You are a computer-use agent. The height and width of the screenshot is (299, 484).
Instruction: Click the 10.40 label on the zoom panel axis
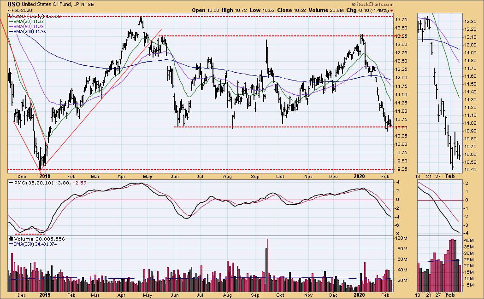[x=469, y=170]
